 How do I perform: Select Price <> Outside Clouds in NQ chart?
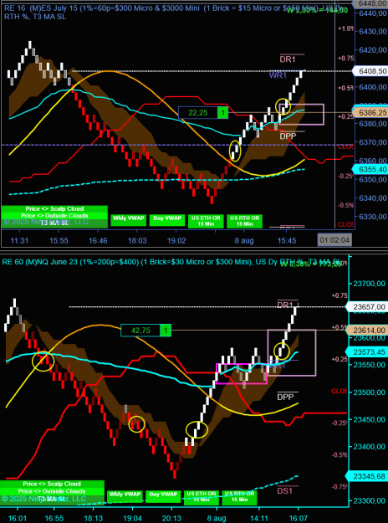pyautogui.click(x=52, y=491)
